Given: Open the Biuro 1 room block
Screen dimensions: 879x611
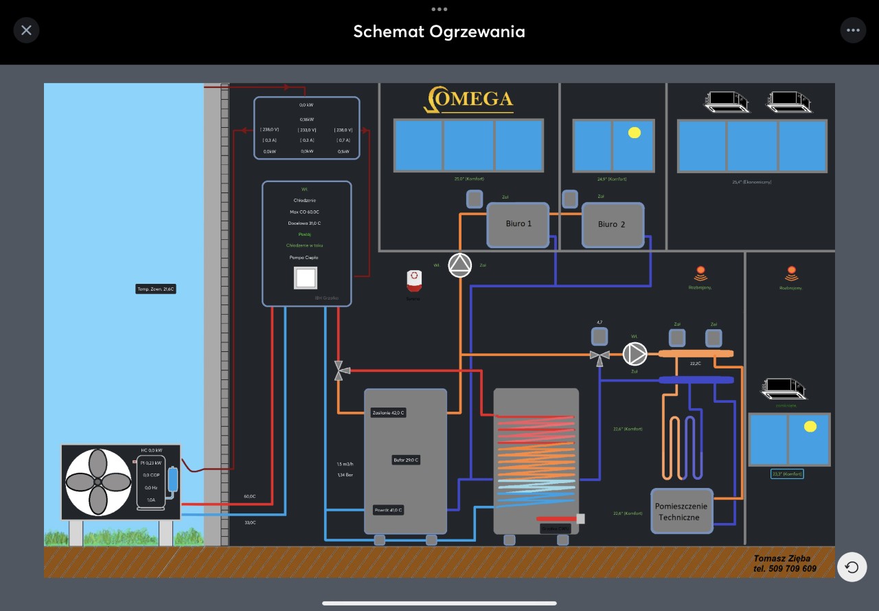Looking at the screenshot, I should coord(518,224).
